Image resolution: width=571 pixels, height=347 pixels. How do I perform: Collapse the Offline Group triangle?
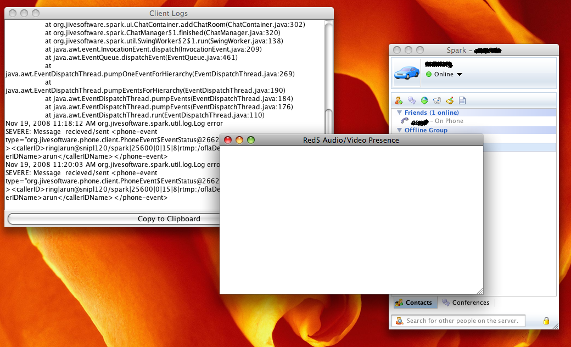399,130
